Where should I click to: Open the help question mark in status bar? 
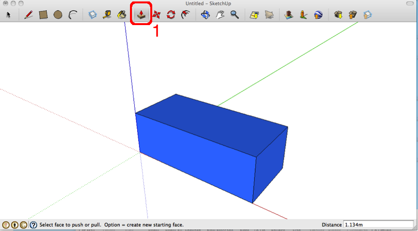pyautogui.click(x=33, y=225)
